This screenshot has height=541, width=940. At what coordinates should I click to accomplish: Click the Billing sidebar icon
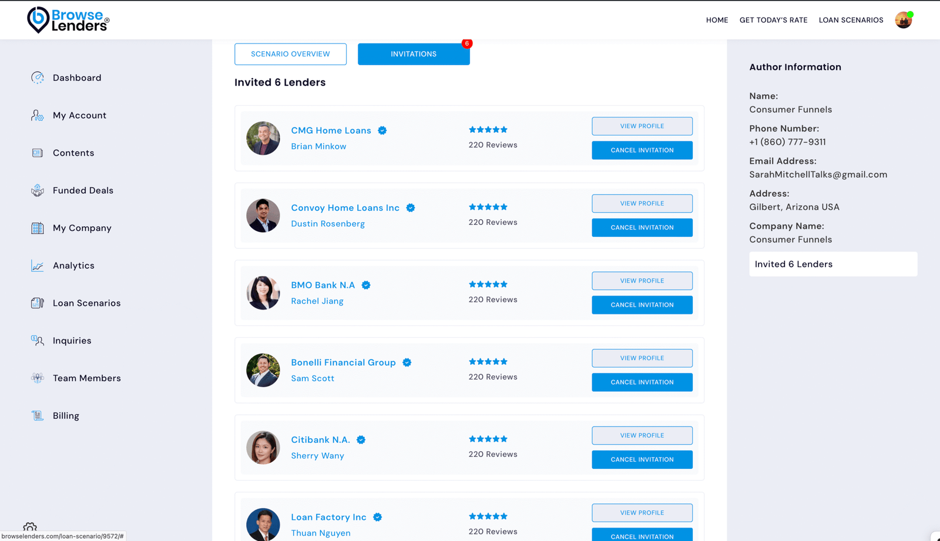[38, 416]
